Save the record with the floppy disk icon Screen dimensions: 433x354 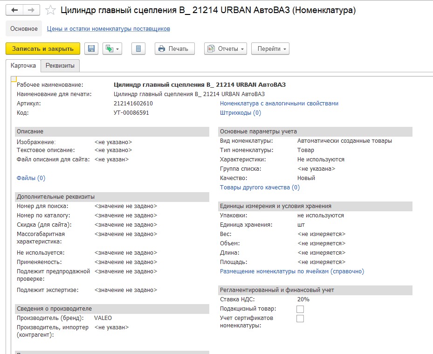click(x=91, y=49)
